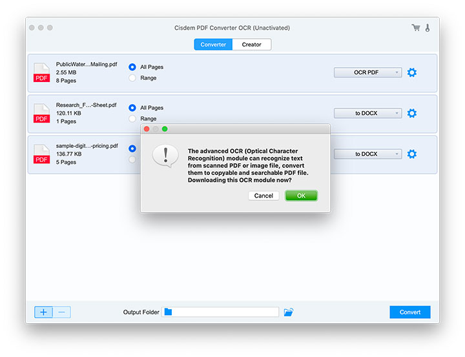Click the activation key icon

pyautogui.click(x=427, y=28)
